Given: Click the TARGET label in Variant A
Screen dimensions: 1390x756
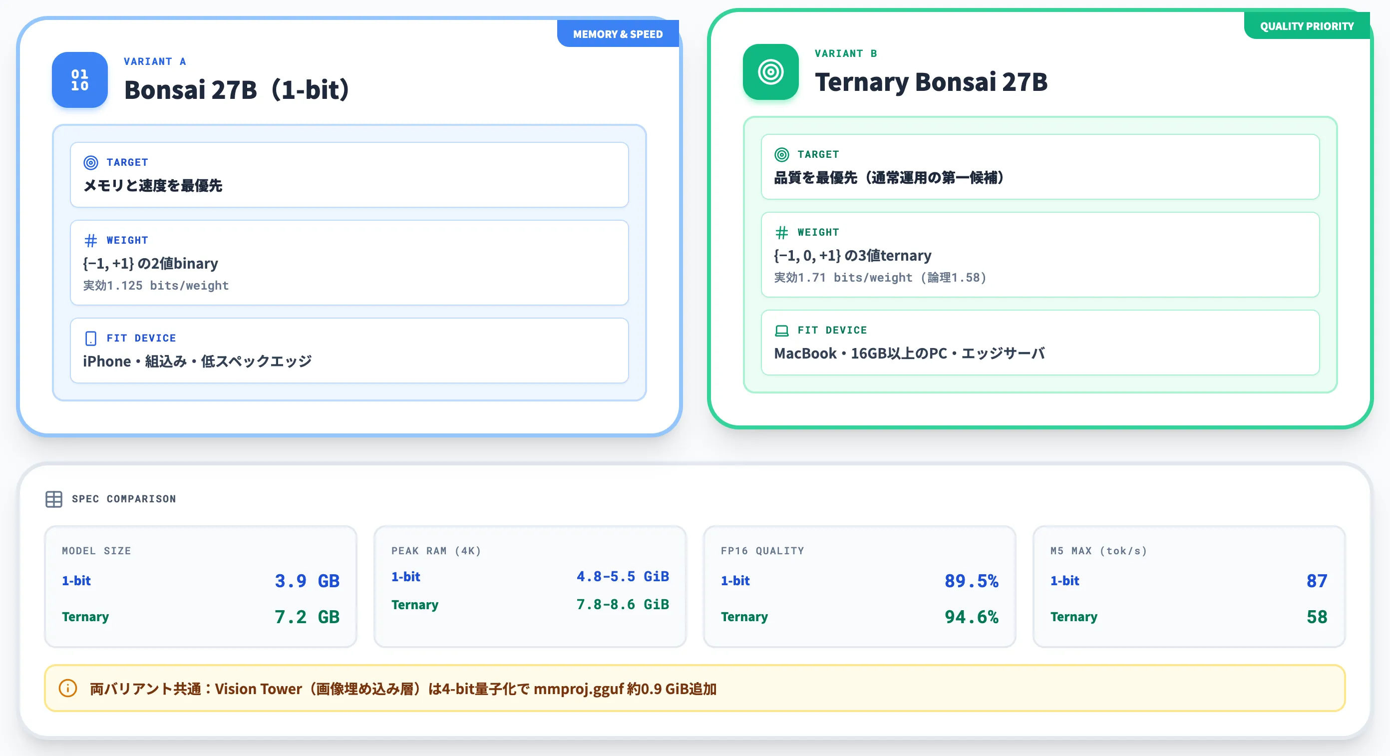Looking at the screenshot, I should pyautogui.click(x=127, y=162).
